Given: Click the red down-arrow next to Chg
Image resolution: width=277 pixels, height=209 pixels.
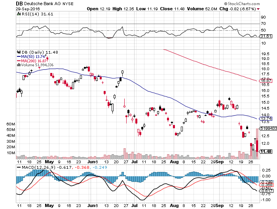Looking at the screenshot, I should click(258, 9).
